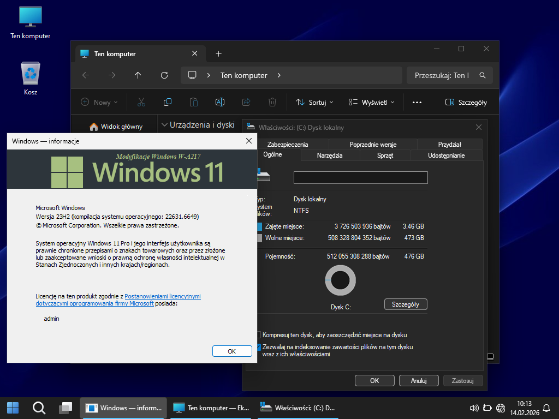Image resolution: width=559 pixels, height=419 pixels.
Task: Toggle 'Zezwalaj na indeksowanie' checkbox
Action: 259,347
